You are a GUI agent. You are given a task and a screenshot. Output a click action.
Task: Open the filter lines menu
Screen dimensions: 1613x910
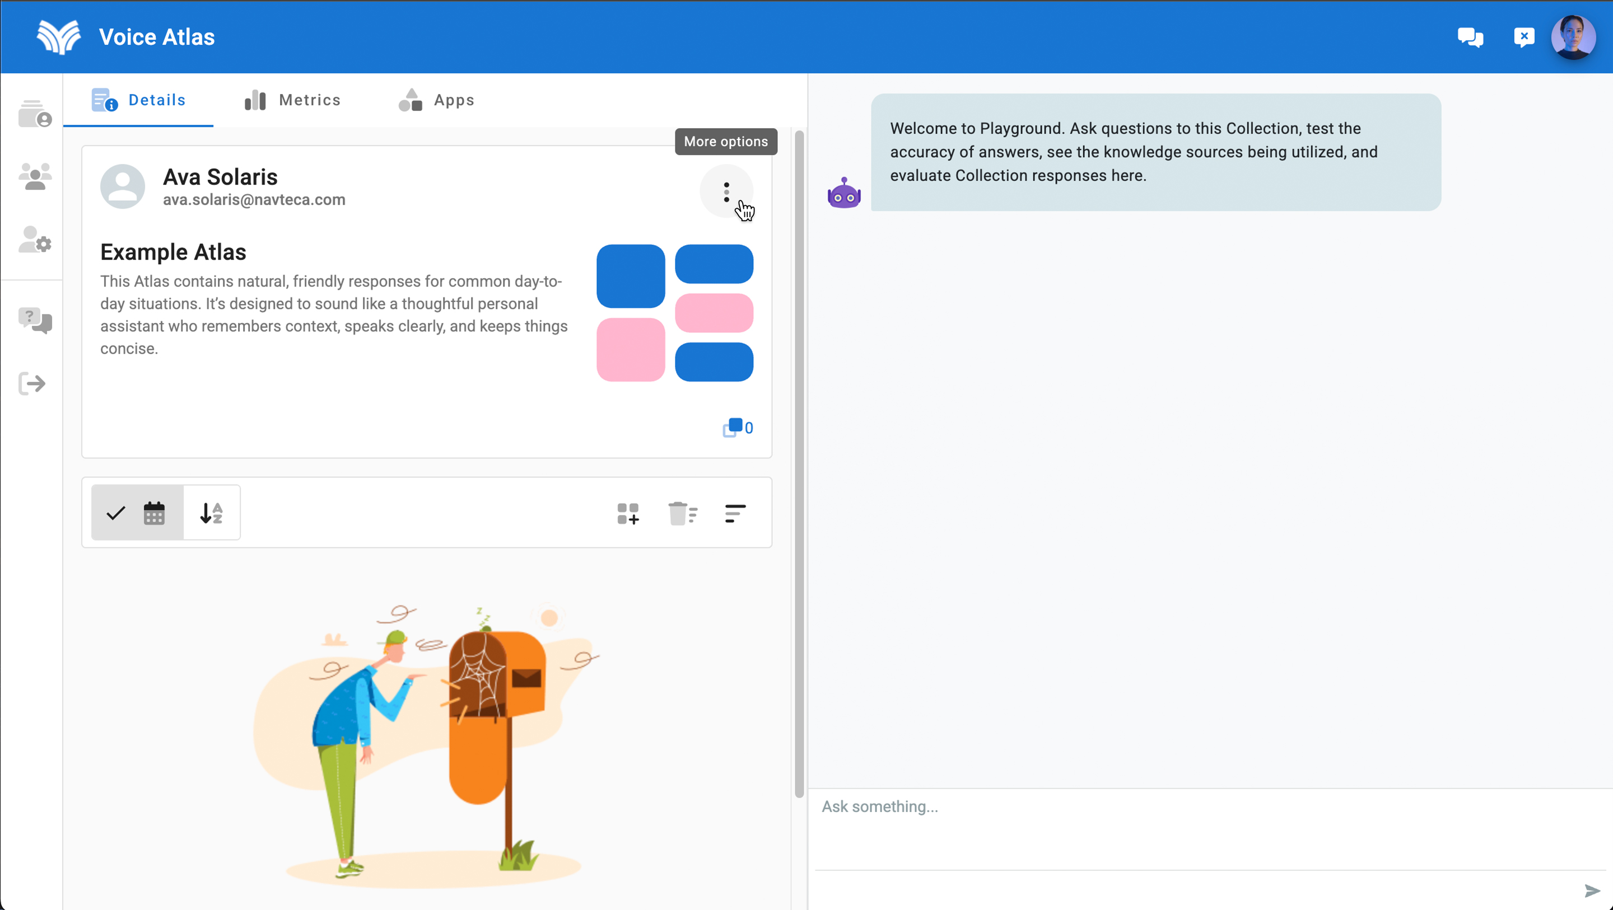[x=735, y=514]
